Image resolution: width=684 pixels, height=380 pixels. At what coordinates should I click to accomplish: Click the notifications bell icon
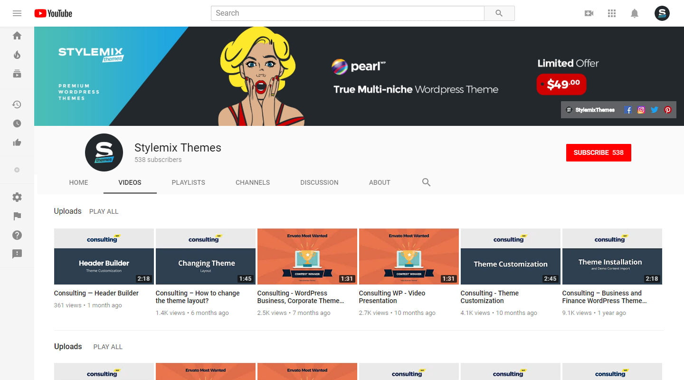tap(635, 13)
